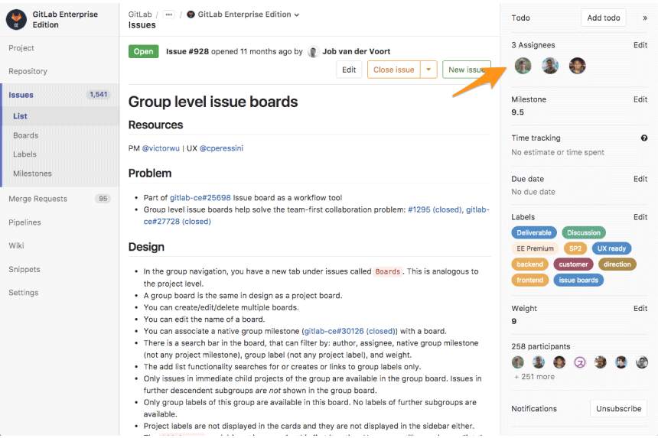Click the Close issue button
The height and width of the screenshot is (438, 658).
click(393, 70)
